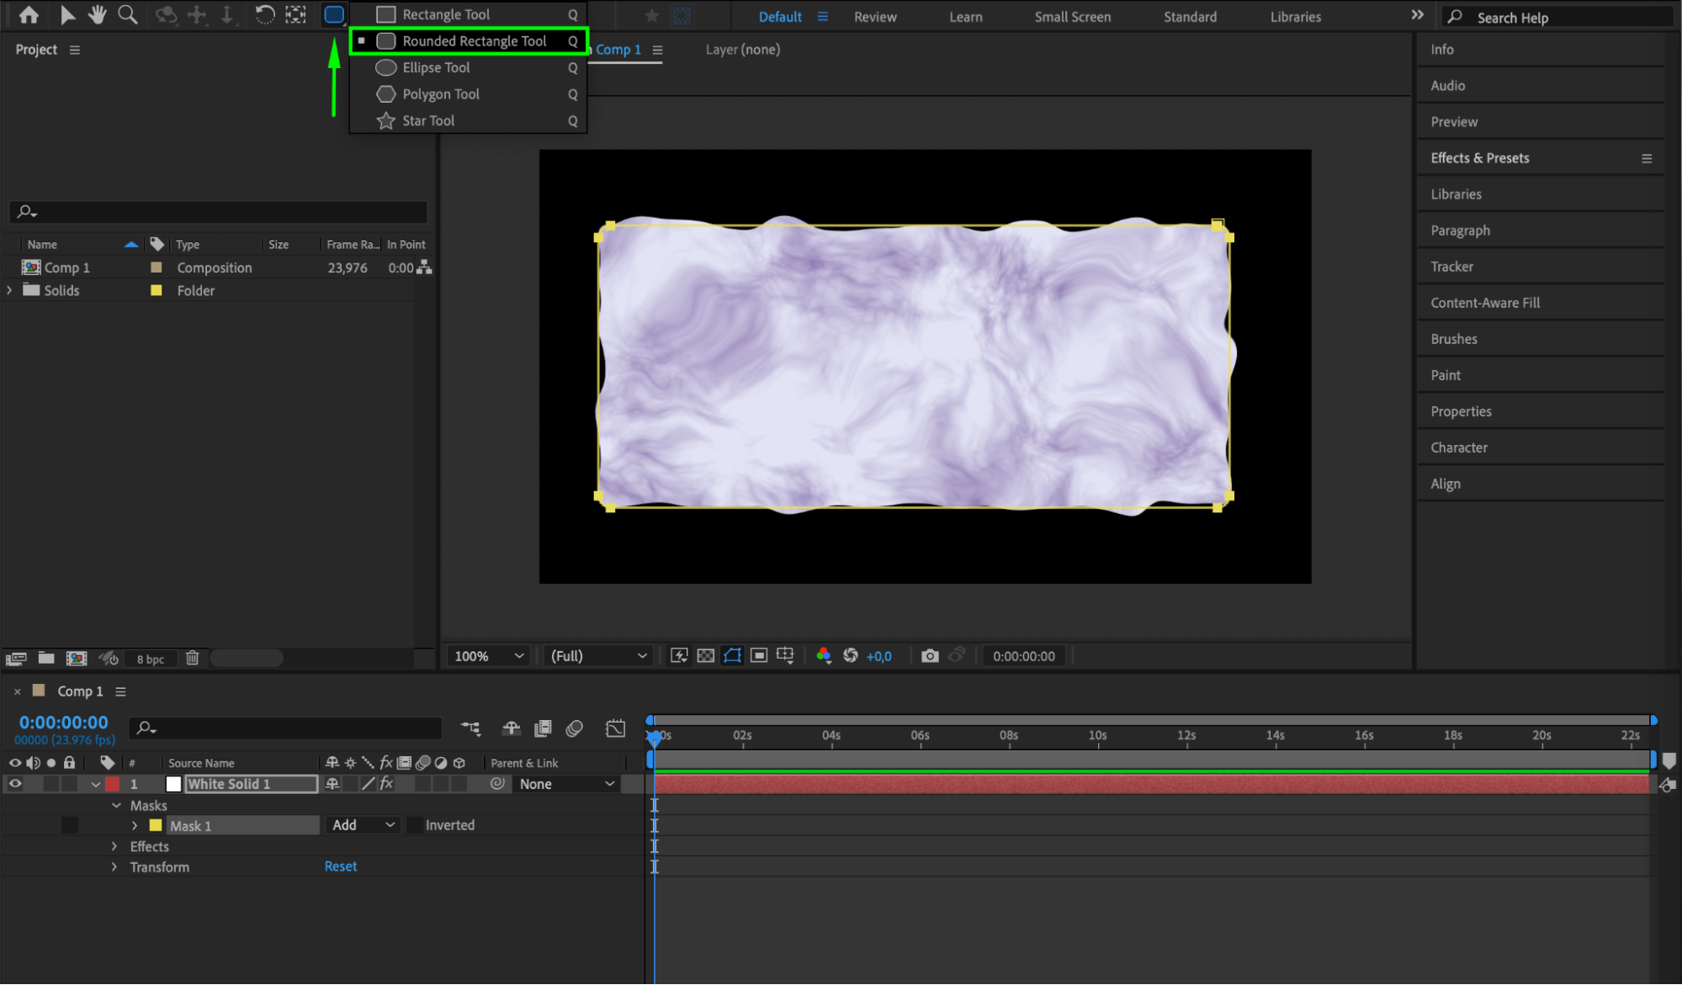Select the Zoom magnifier tool

(x=127, y=14)
